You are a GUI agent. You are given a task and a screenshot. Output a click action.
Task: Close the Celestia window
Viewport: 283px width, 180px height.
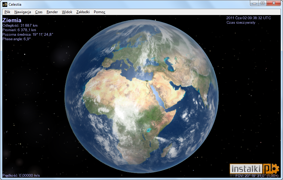click(274, 3)
